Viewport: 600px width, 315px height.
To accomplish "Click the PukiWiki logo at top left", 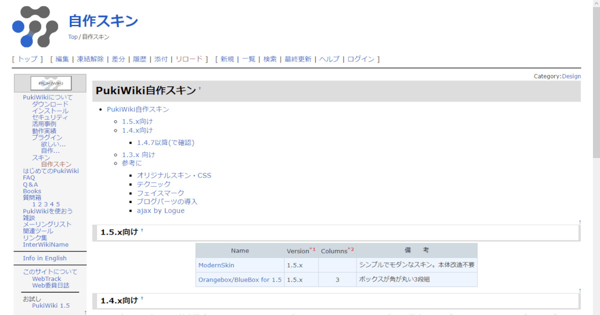I will (35, 27).
